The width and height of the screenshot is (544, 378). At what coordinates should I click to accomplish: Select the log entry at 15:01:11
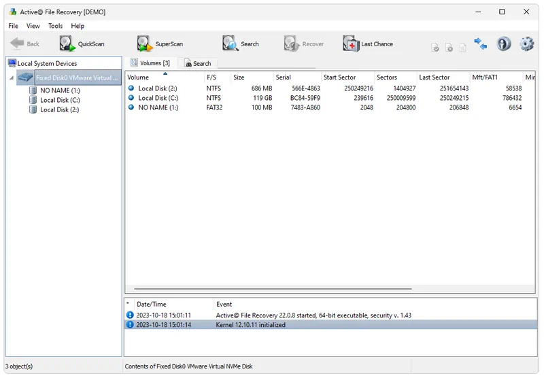(x=330, y=315)
